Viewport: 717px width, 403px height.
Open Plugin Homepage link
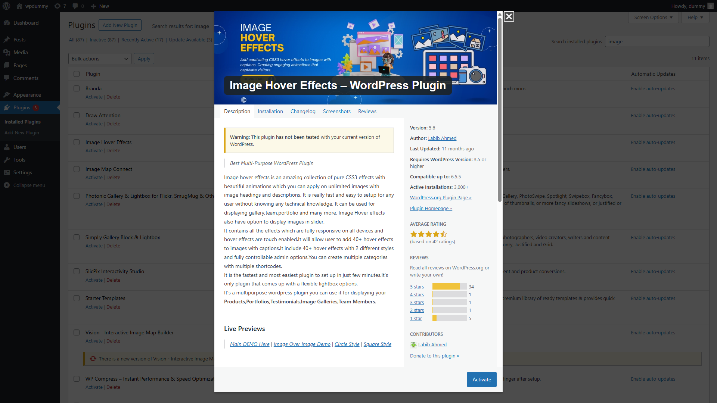pyautogui.click(x=431, y=209)
